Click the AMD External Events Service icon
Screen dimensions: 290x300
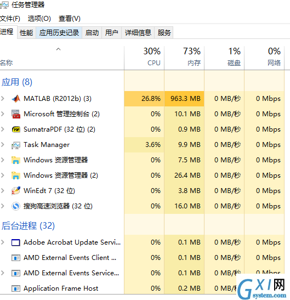coord(16,273)
